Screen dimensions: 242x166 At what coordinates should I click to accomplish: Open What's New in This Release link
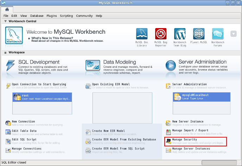click(52, 38)
